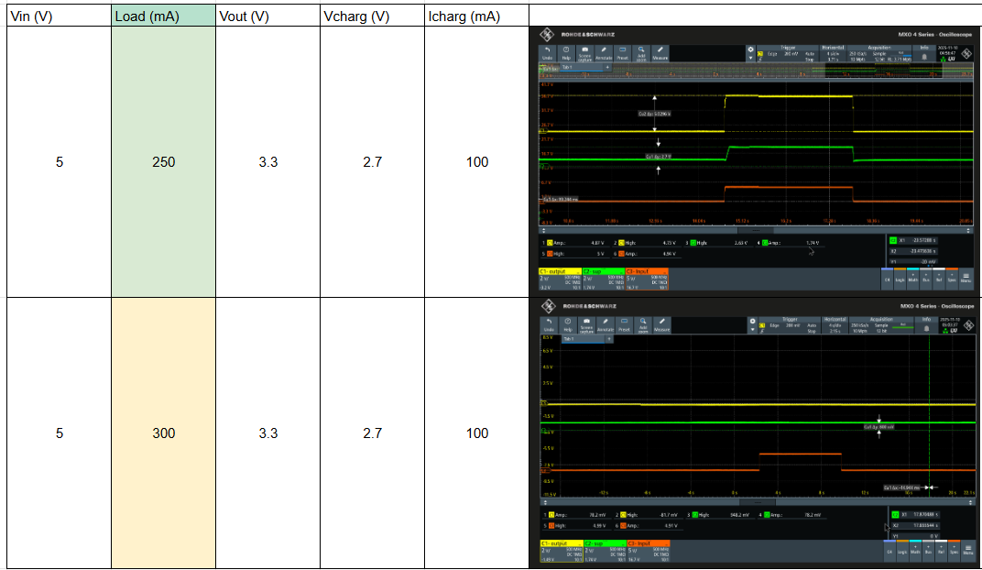Click Math button in lower oscilloscope
982x570 pixels.
click(x=915, y=550)
